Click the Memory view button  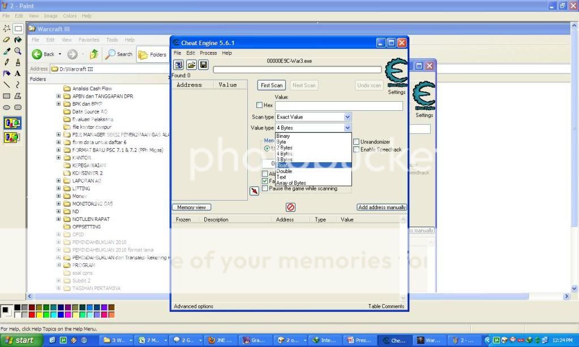click(x=191, y=207)
